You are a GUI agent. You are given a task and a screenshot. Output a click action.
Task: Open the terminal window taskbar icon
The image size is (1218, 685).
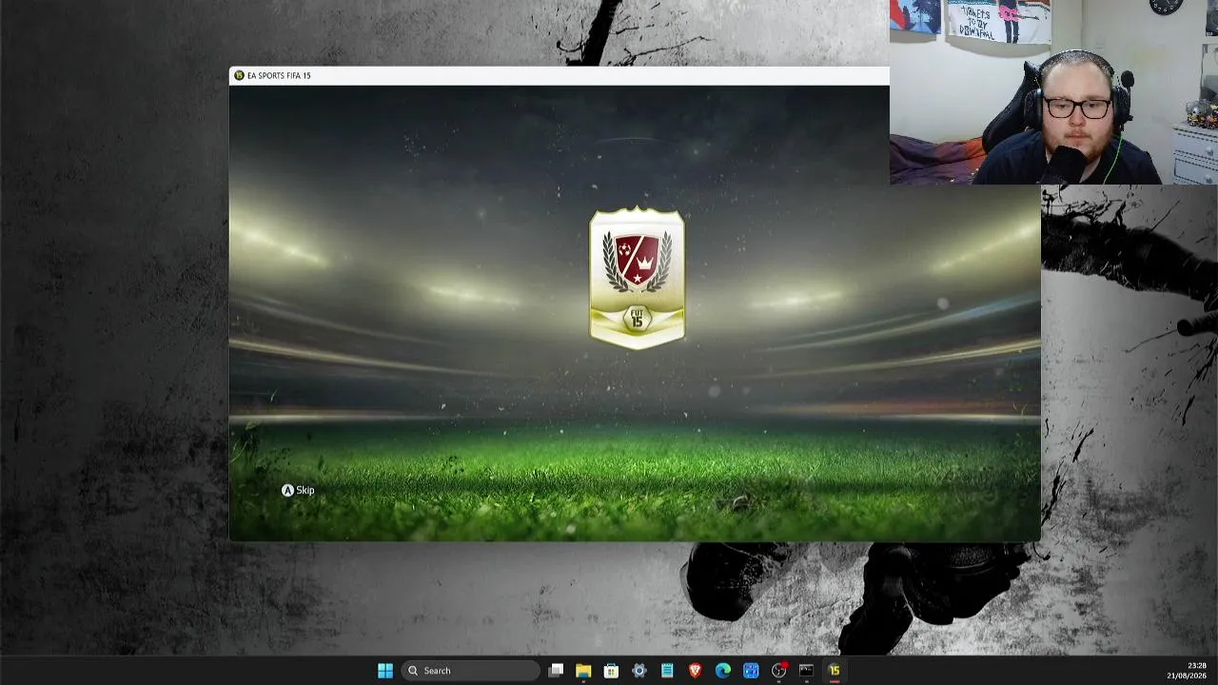[x=807, y=671]
